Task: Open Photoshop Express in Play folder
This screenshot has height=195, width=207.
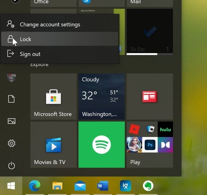Action: coord(150,145)
